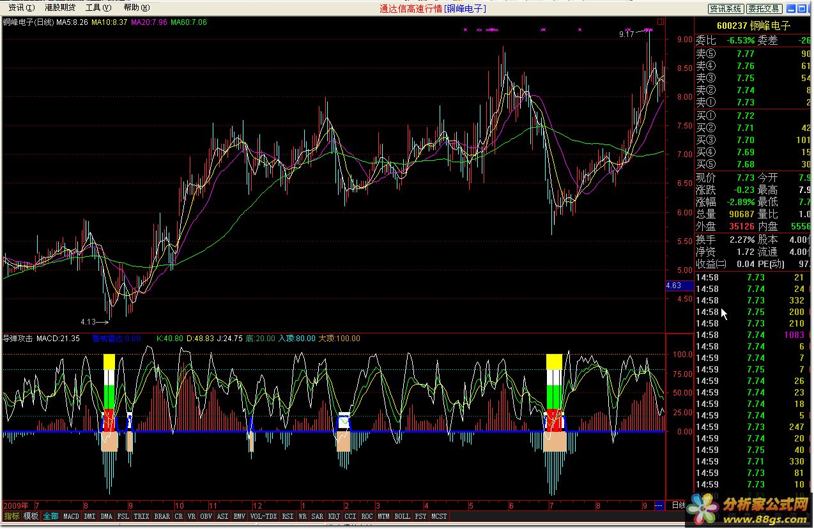Click the 资讯系统 button
Viewport: 814px width, 529px height.
726,8
